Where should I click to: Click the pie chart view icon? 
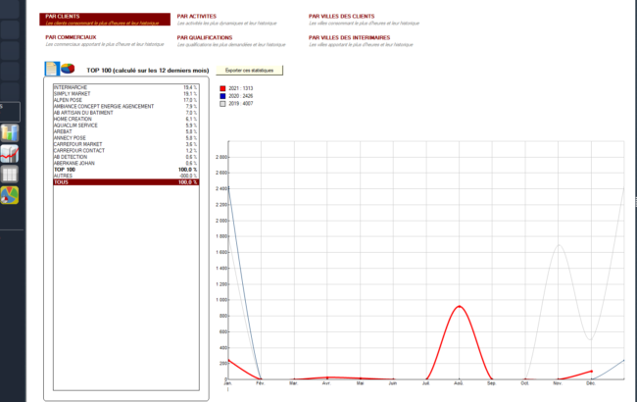[x=69, y=70]
